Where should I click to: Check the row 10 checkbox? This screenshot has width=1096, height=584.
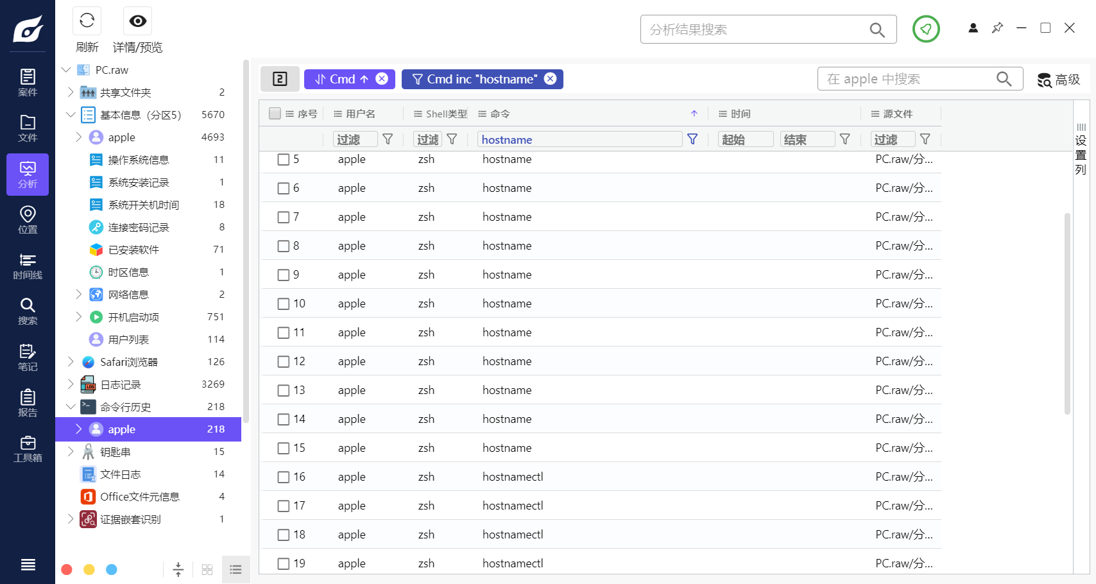(x=284, y=304)
